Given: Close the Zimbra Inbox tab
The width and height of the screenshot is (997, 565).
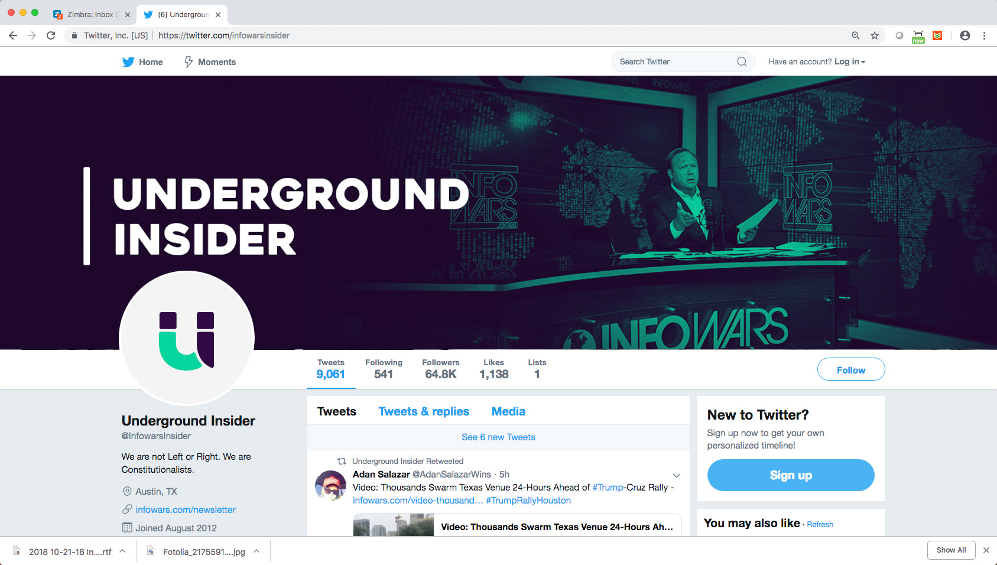Looking at the screenshot, I should 128,15.
